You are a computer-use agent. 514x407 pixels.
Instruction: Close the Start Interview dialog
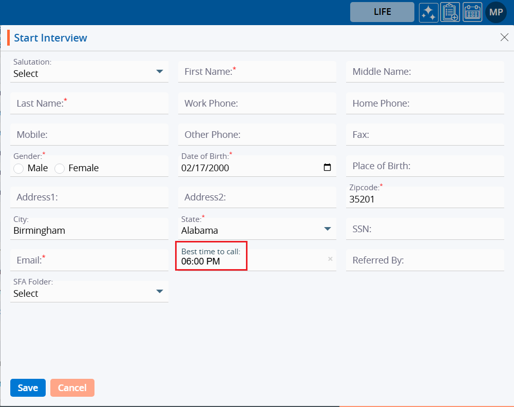(504, 37)
